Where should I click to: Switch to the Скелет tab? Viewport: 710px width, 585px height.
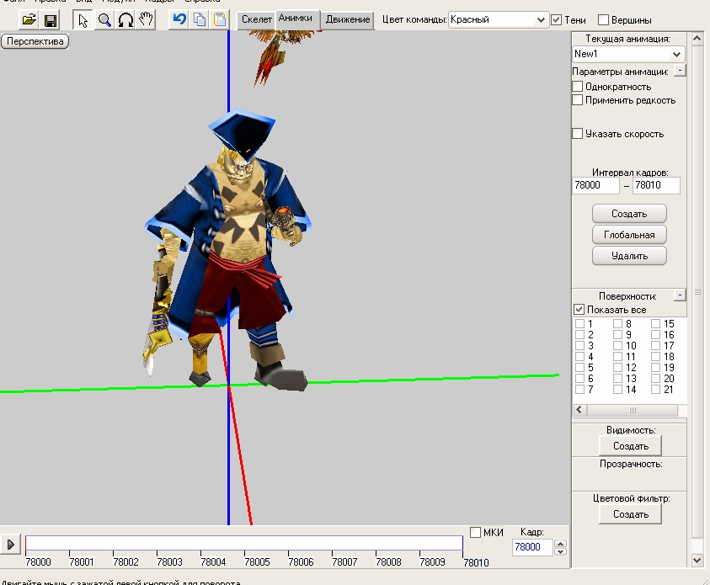pos(257,19)
